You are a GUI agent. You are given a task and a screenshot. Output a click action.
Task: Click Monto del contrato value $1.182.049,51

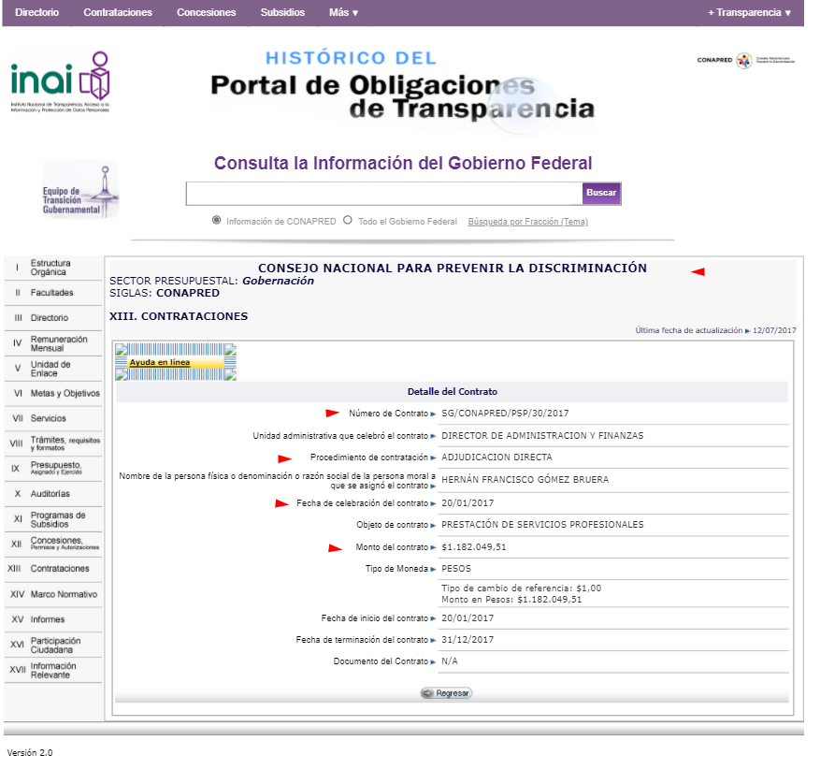(473, 547)
